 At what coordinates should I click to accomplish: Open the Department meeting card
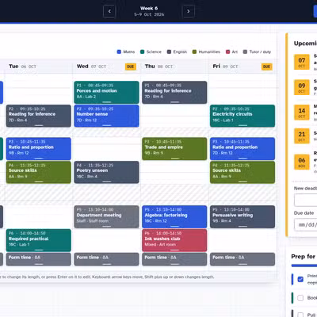[x=106, y=217]
